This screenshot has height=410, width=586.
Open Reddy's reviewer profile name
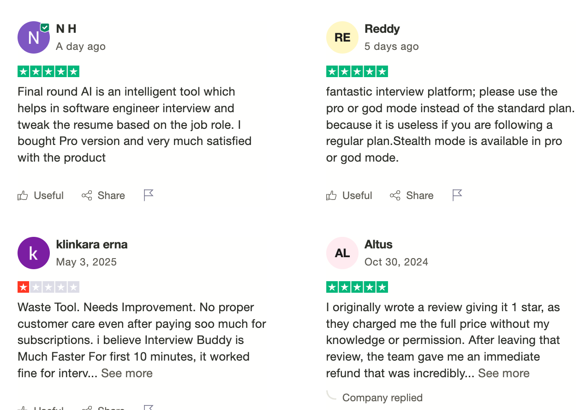pos(382,29)
